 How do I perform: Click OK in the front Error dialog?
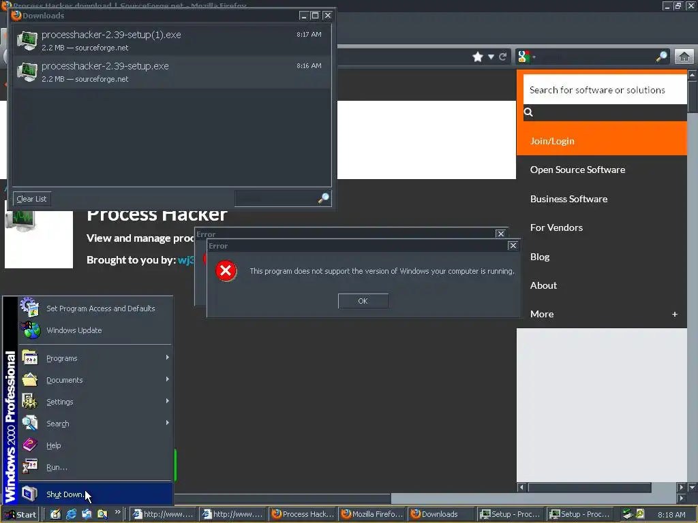click(363, 301)
